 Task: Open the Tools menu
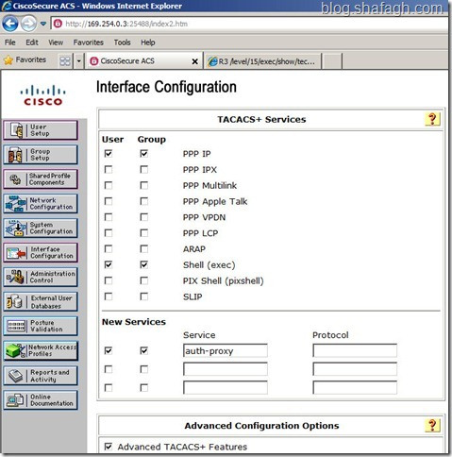(x=122, y=42)
